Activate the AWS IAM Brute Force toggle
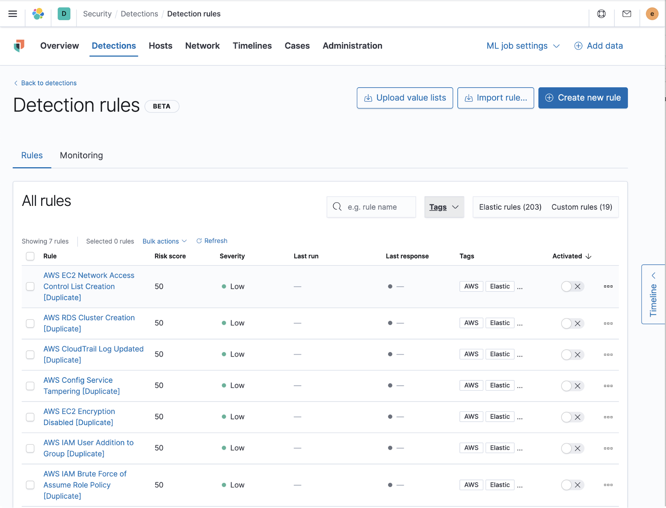This screenshot has height=508, width=666. pyautogui.click(x=572, y=485)
